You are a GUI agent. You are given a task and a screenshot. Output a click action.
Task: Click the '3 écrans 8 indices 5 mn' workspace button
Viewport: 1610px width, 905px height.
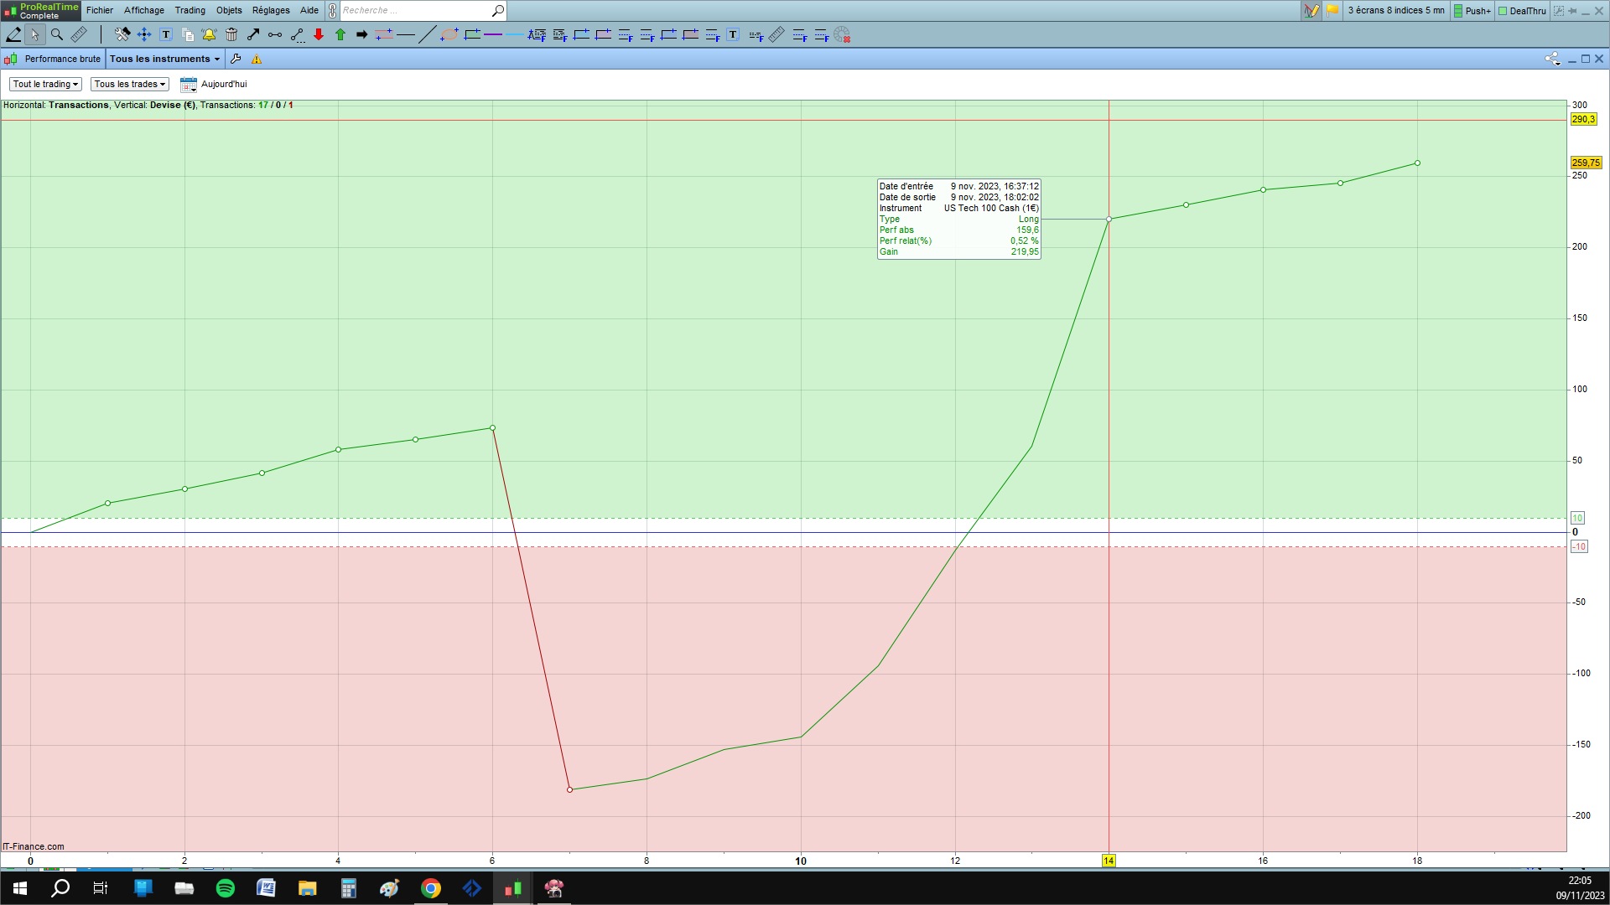pyautogui.click(x=1395, y=10)
